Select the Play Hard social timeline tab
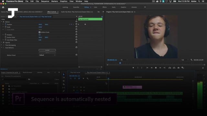The image size is (207, 116). pyautogui.click(x=75, y=72)
